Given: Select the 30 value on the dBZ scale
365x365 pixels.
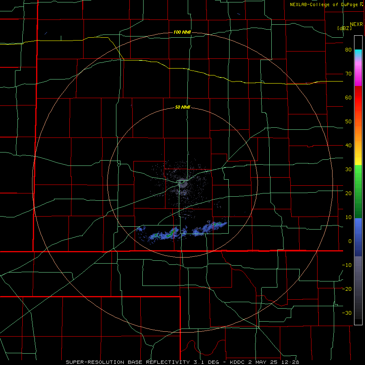Looking at the screenshot, I should coord(348,170).
